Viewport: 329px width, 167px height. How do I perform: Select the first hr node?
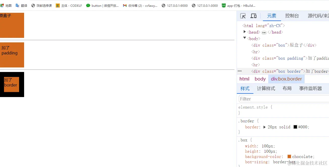pyautogui.click(x=256, y=52)
